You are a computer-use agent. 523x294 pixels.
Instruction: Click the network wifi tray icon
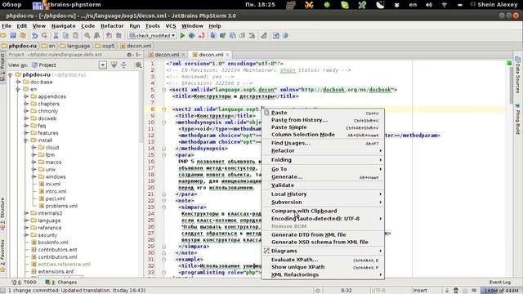(x=445, y=5)
